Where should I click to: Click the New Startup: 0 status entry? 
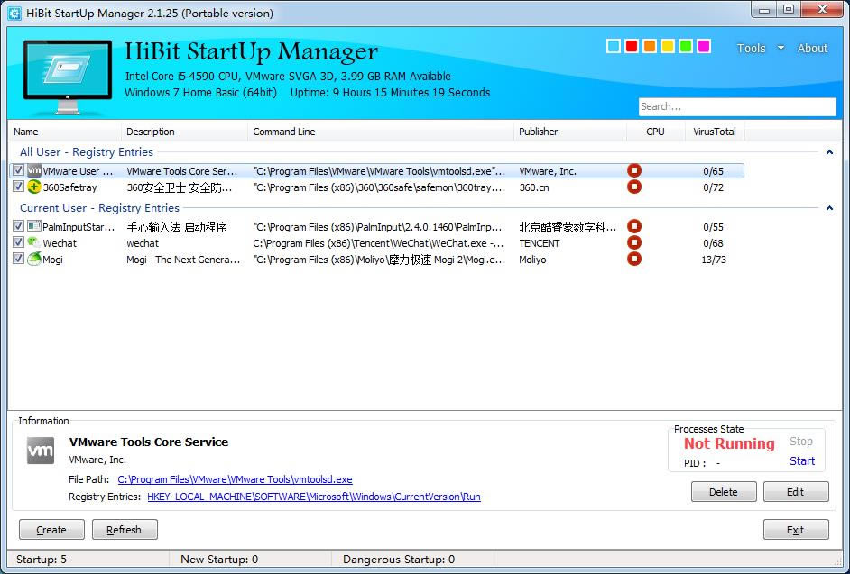219,559
